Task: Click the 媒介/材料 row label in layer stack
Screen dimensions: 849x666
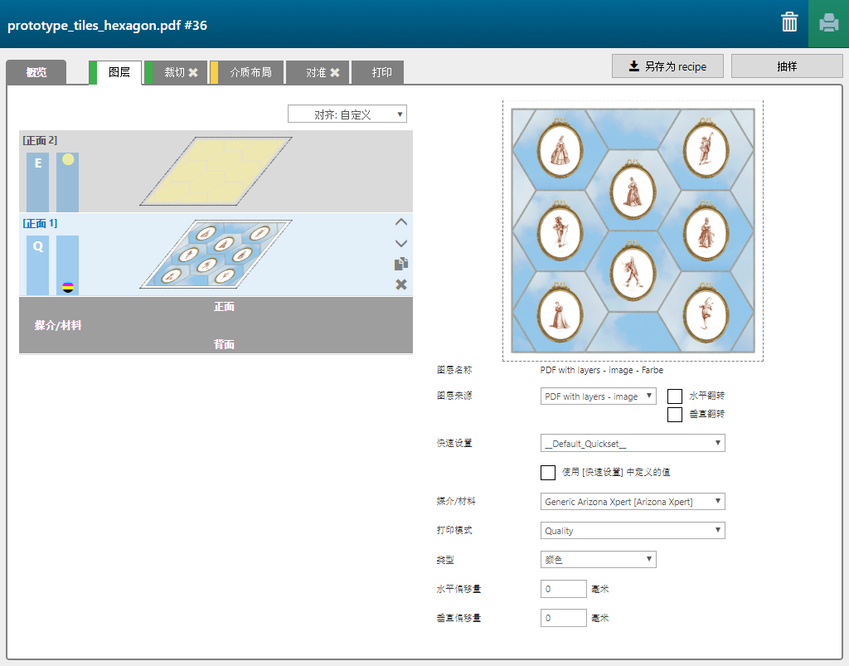Action: coord(58,325)
